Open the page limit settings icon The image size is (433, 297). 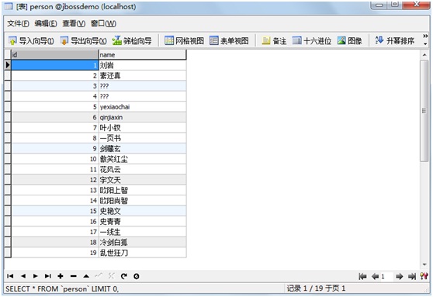tap(424, 276)
